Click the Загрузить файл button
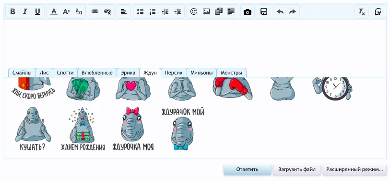 297,170
